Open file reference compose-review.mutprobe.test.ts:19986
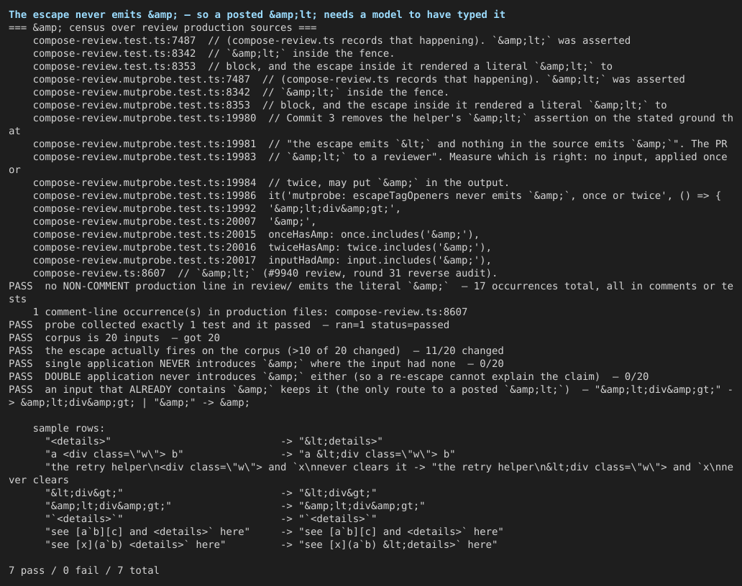This screenshot has height=586, width=742. [145, 195]
